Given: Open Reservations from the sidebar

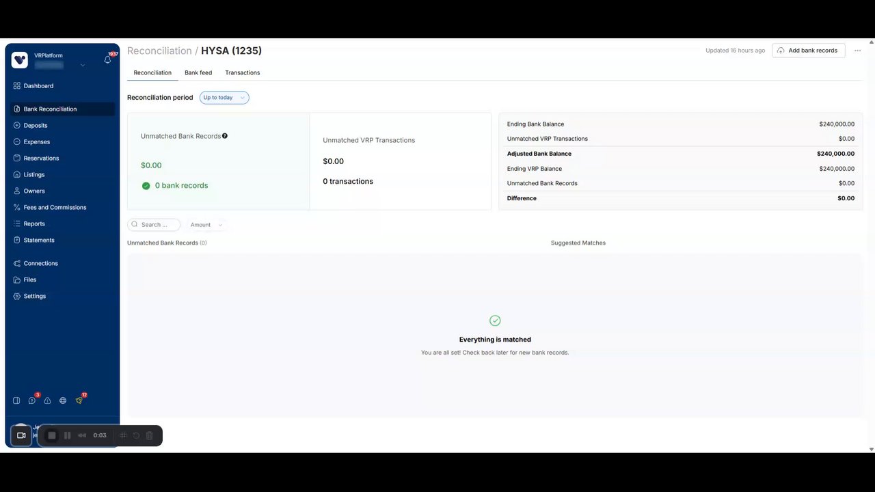Looking at the screenshot, I should point(41,159).
